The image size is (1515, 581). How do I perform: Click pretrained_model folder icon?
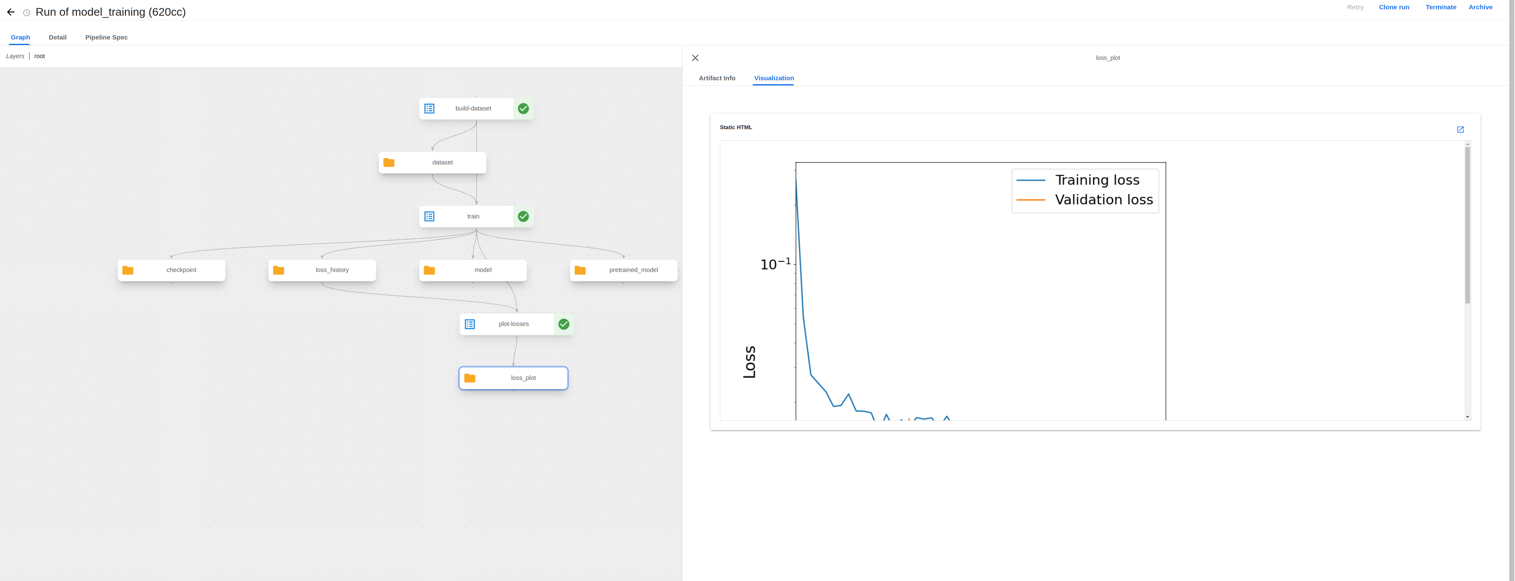coord(580,270)
